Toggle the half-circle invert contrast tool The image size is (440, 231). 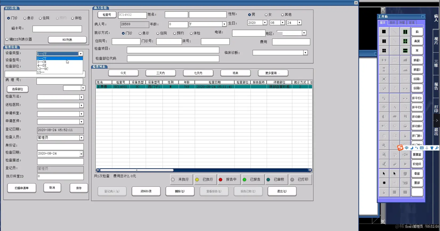pos(384,117)
